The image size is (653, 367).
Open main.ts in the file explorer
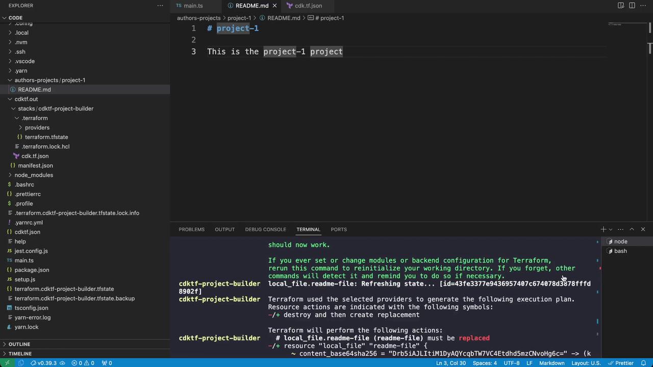coord(24,260)
